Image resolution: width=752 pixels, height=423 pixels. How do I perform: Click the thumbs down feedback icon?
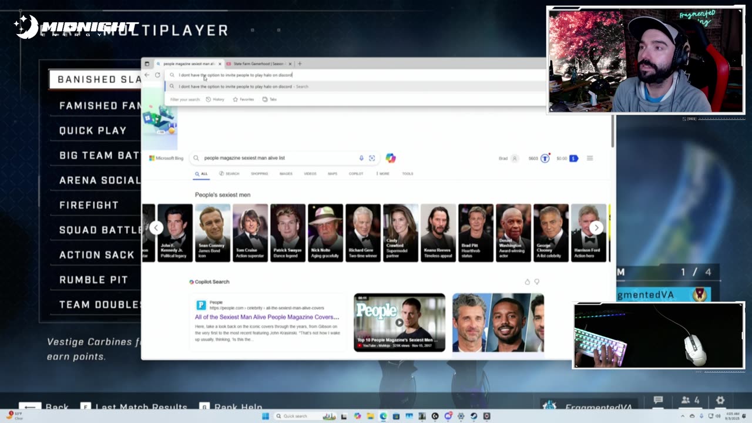point(536,282)
